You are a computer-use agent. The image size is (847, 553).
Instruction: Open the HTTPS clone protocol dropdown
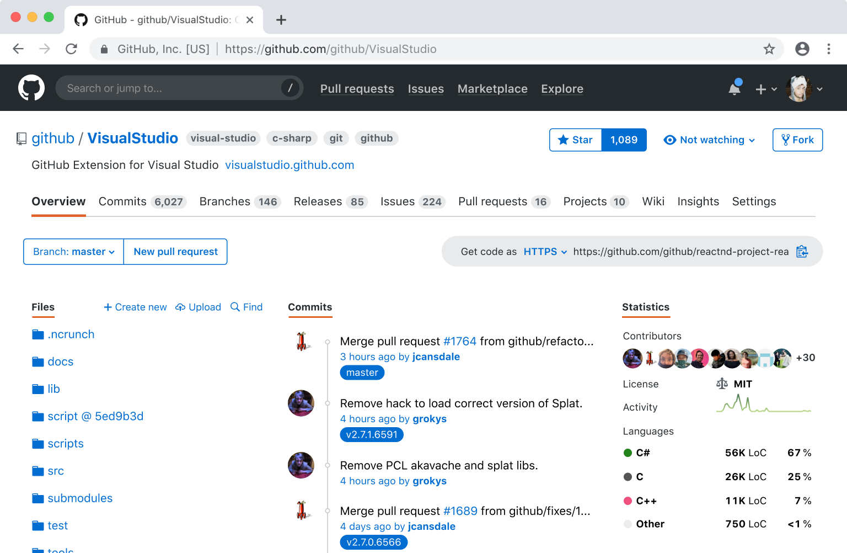(x=545, y=251)
